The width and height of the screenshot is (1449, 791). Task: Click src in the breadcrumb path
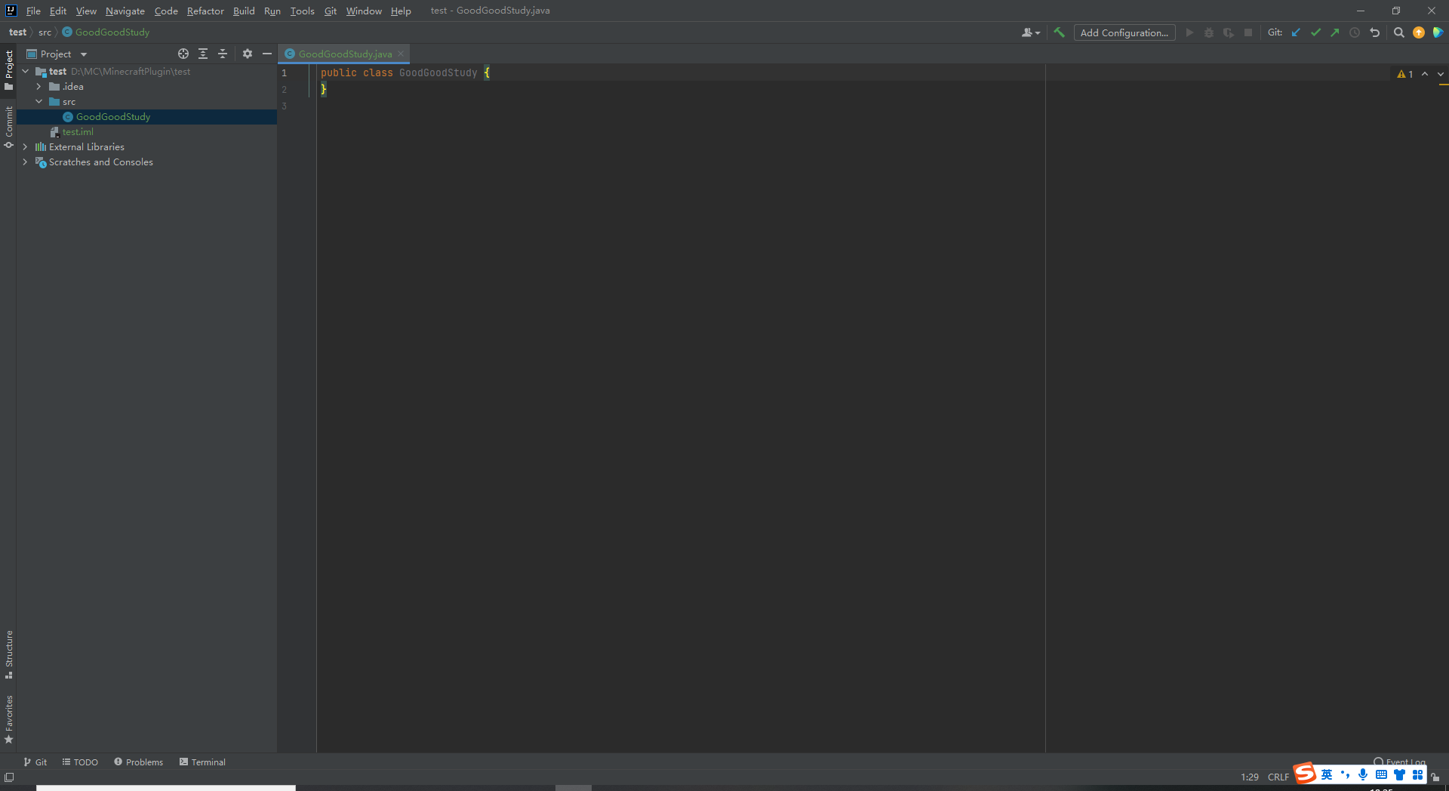tap(45, 32)
